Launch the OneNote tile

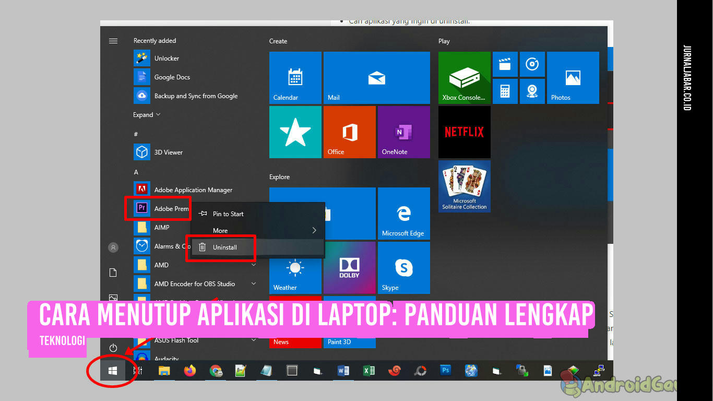click(404, 132)
